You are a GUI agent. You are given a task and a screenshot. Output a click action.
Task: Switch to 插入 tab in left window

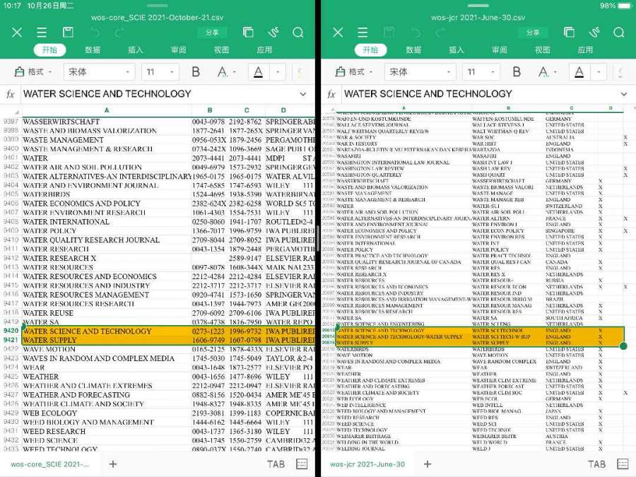(136, 50)
